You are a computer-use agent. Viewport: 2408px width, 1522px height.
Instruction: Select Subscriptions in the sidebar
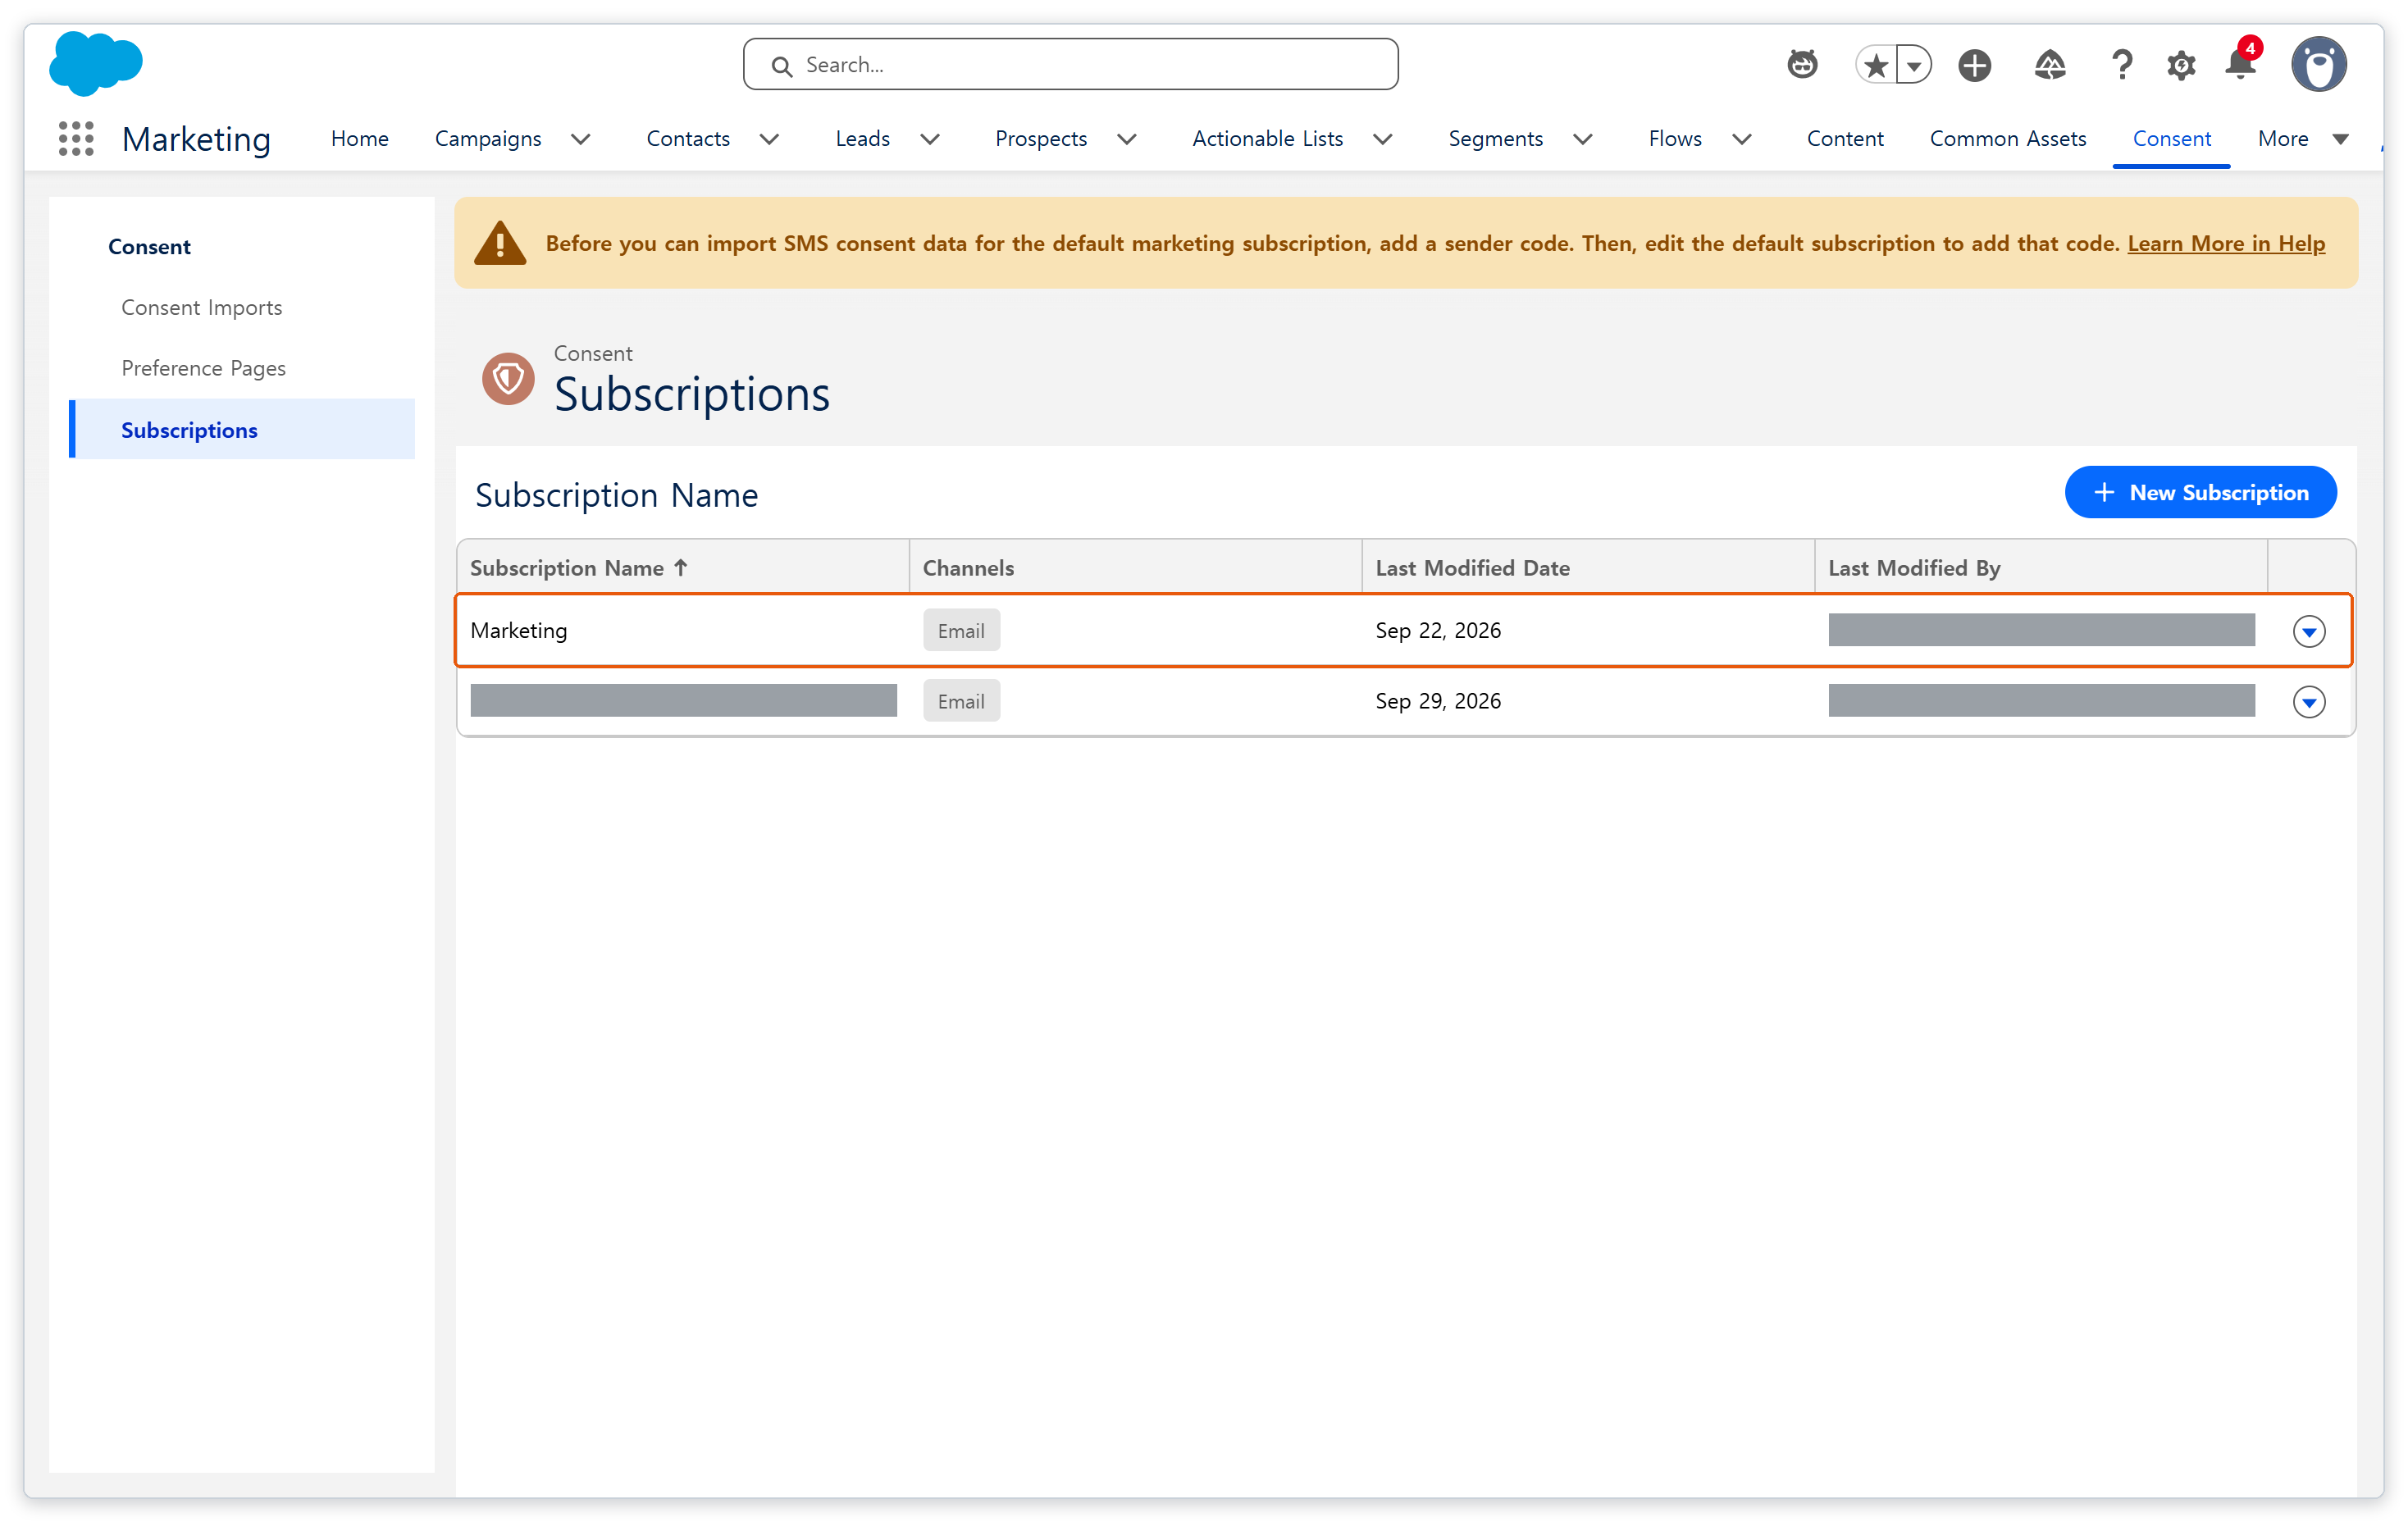[x=242, y=429]
